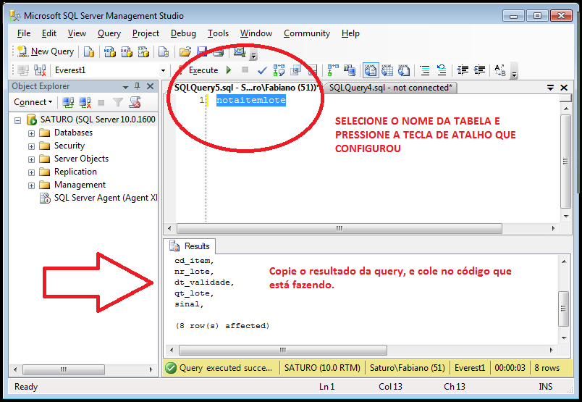Click selected text notaitemlote in editor
Viewport: 582px width, 402px height.
pos(251,100)
